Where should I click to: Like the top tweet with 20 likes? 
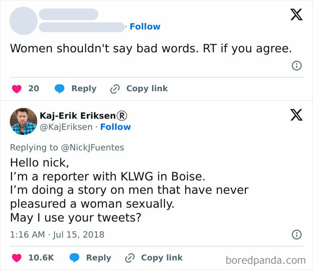[17, 89]
